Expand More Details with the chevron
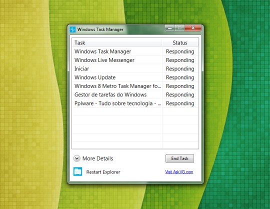 click(x=76, y=158)
